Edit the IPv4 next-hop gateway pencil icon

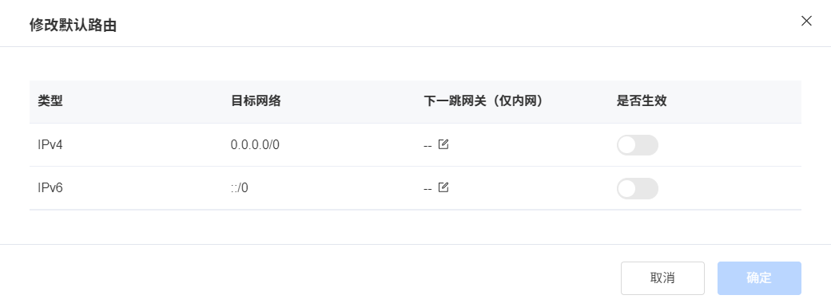coord(443,144)
